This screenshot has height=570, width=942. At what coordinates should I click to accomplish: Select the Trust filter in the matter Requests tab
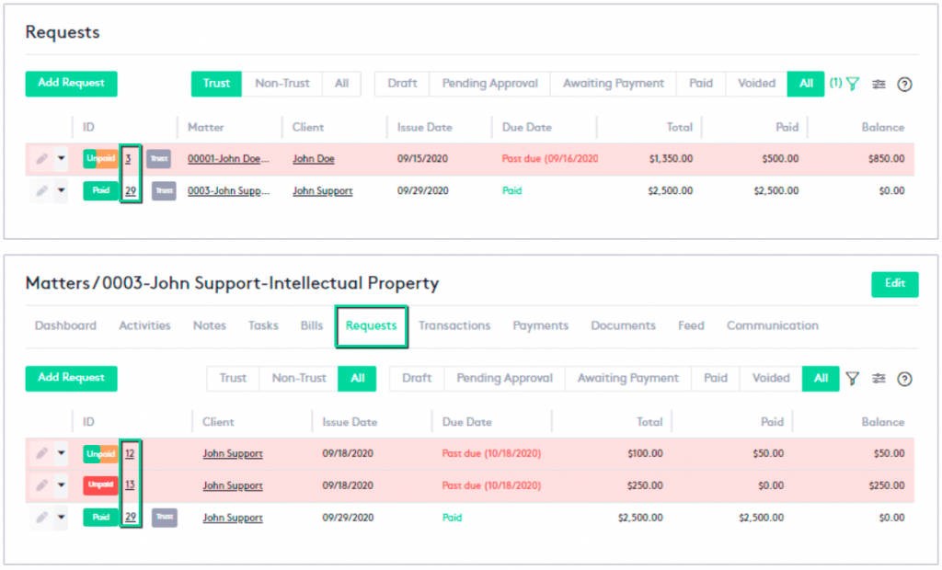[x=233, y=378]
